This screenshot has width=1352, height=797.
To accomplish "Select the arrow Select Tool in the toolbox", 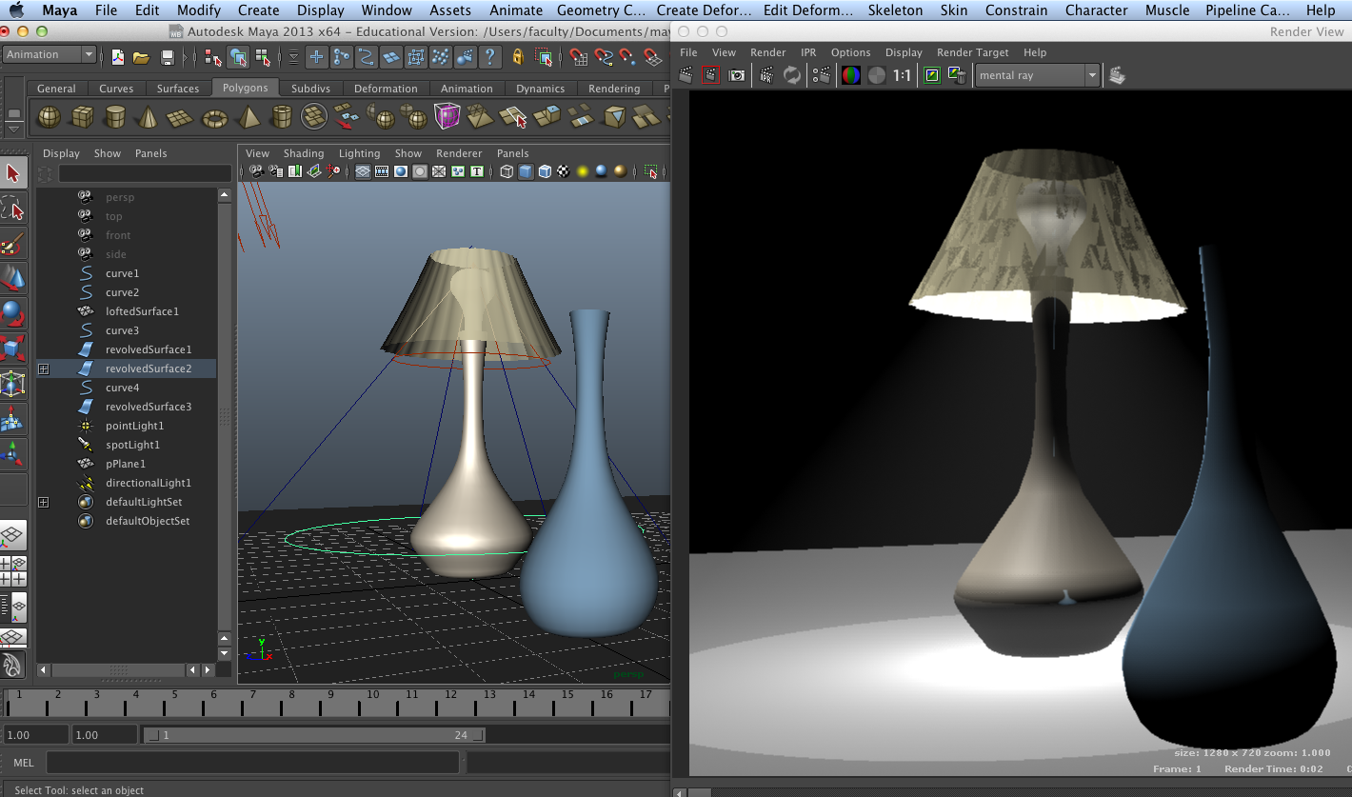I will pyautogui.click(x=13, y=172).
